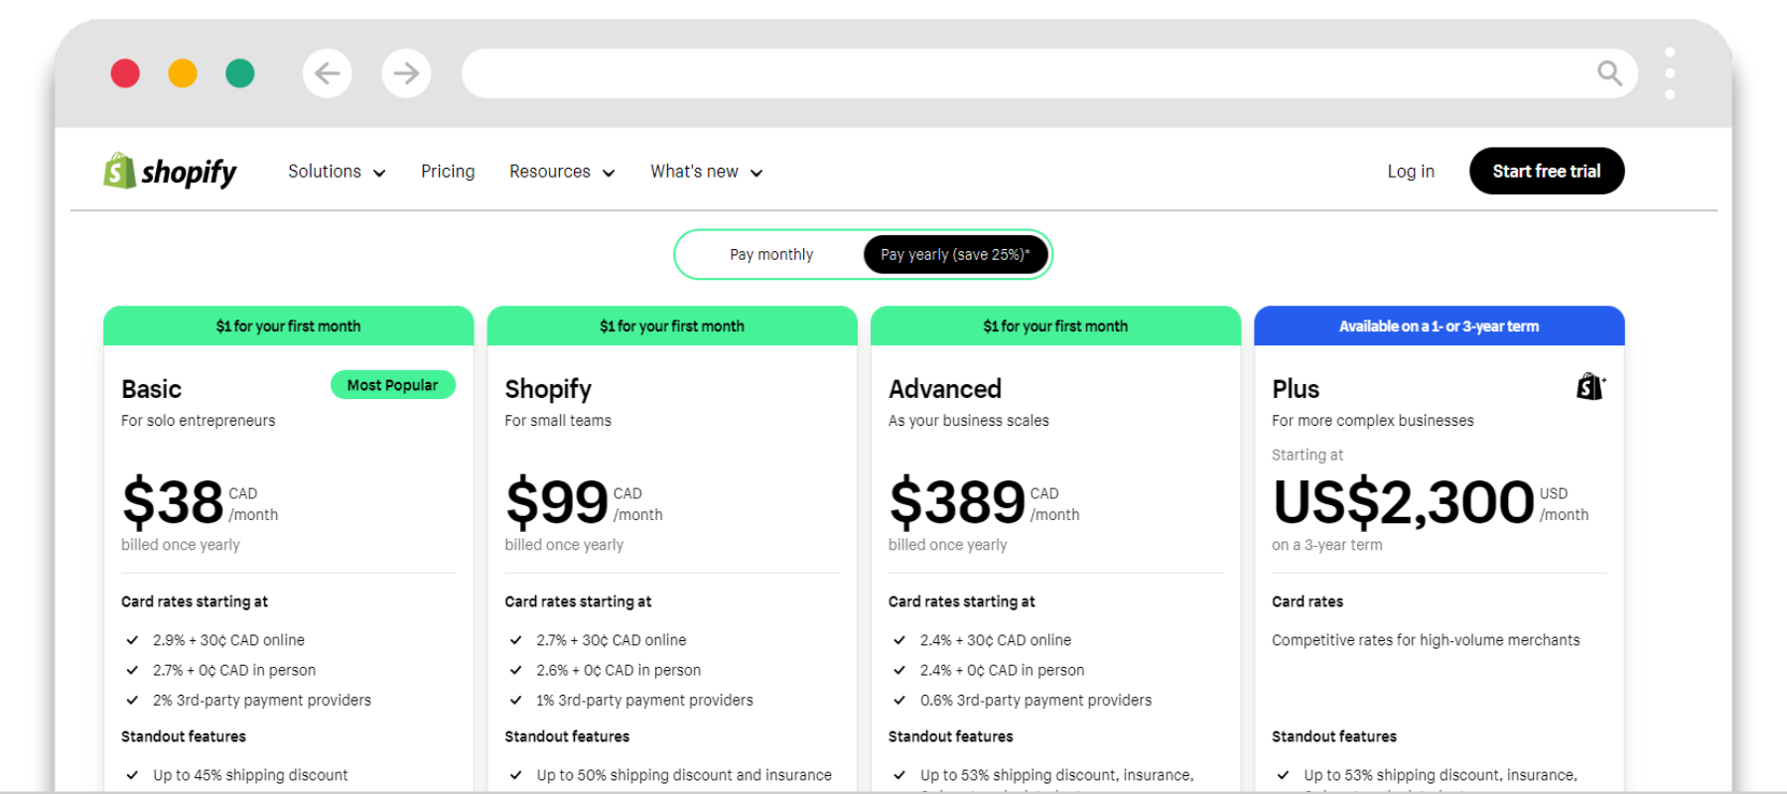Click the $389 price on Advanced
The height and width of the screenshot is (794, 1787).
[x=957, y=502]
